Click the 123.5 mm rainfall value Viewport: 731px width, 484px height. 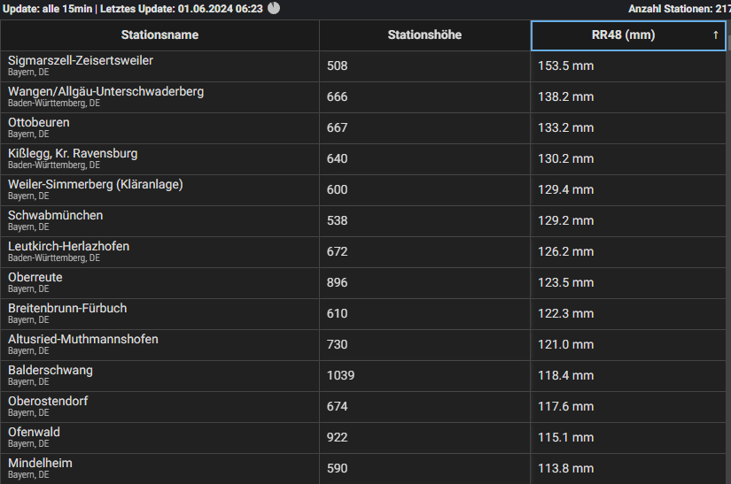[x=566, y=282]
